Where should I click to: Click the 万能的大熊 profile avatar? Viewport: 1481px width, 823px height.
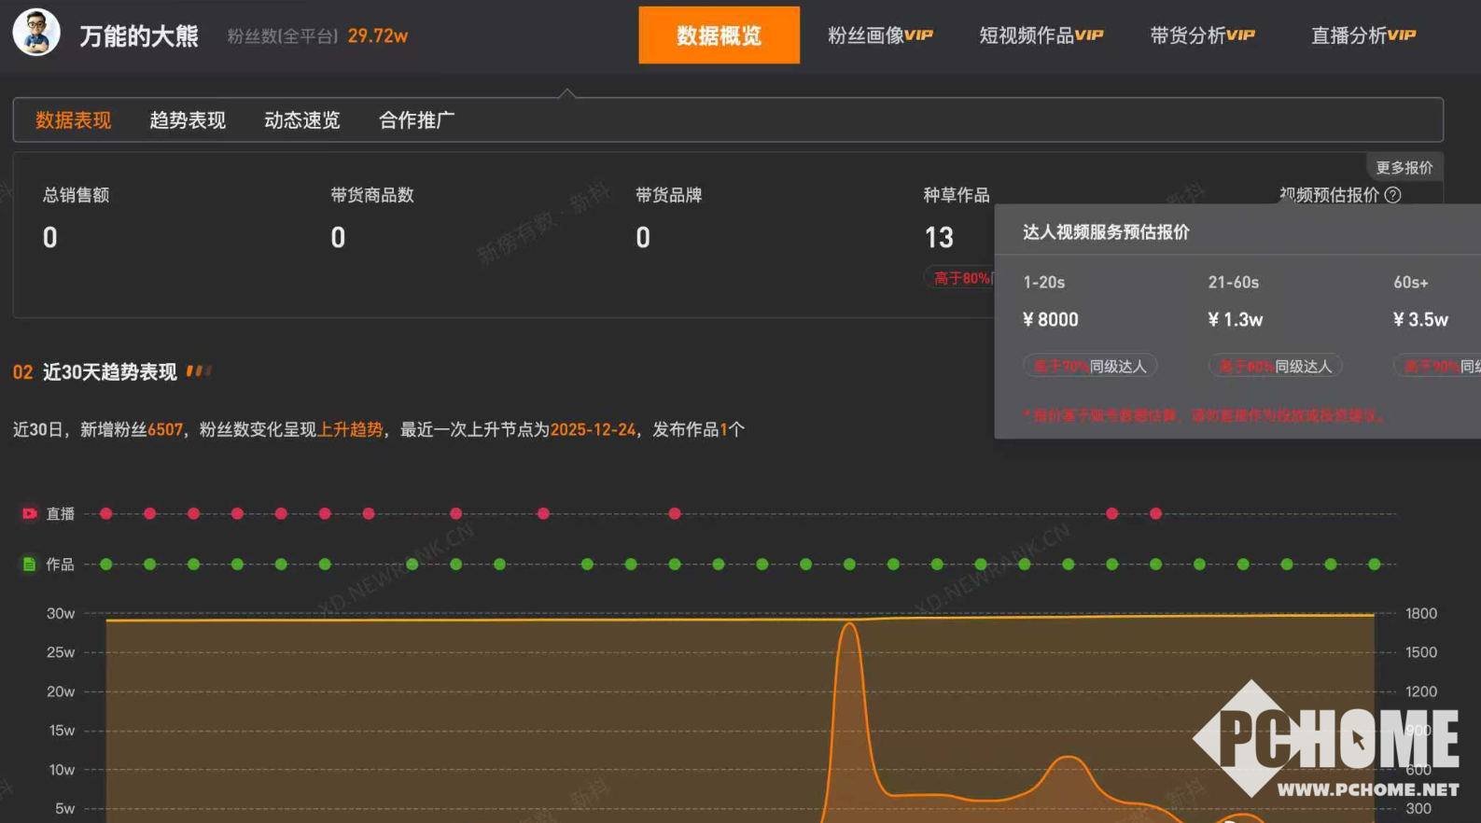point(36,34)
